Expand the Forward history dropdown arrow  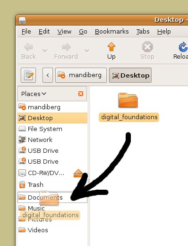[87, 51]
